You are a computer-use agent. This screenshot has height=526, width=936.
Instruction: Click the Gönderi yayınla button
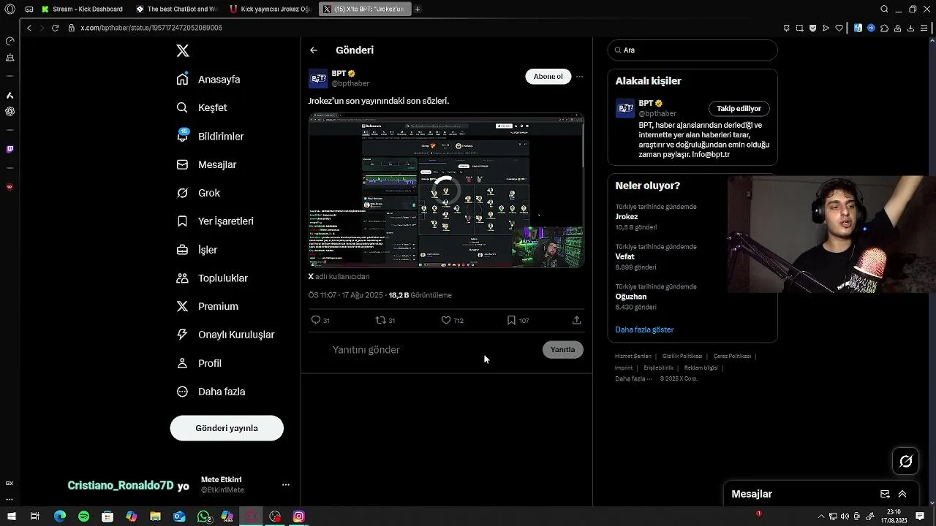227,428
